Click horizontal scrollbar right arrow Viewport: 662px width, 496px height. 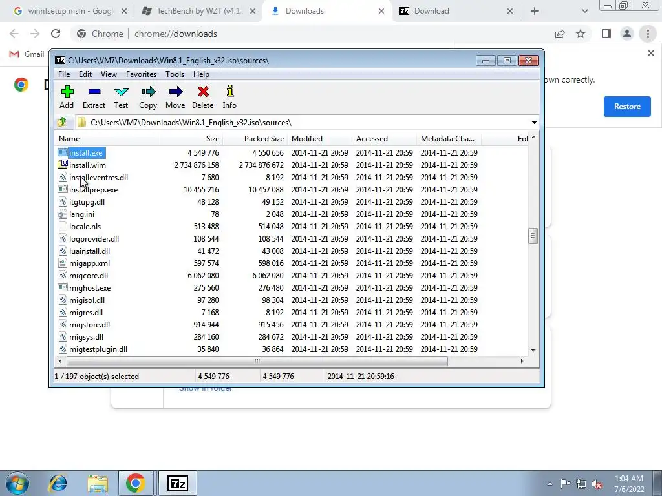coord(522,361)
